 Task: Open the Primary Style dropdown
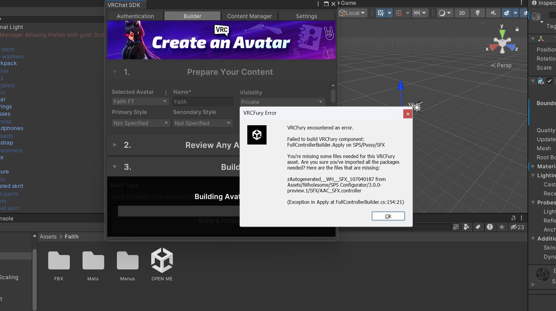click(x=141, y=123)
